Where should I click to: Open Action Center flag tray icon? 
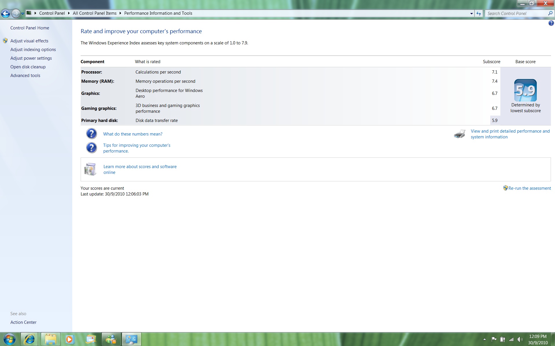(494, 339)
